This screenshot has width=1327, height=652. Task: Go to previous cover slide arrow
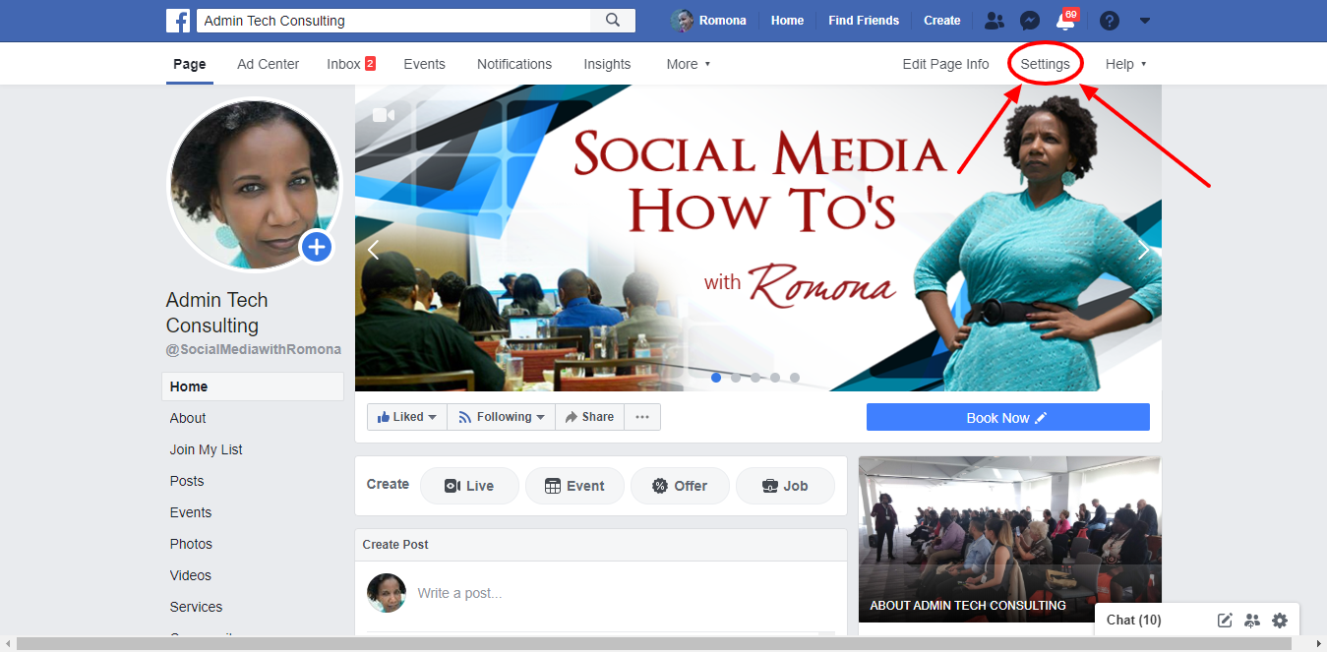click(x=373, y=250)
